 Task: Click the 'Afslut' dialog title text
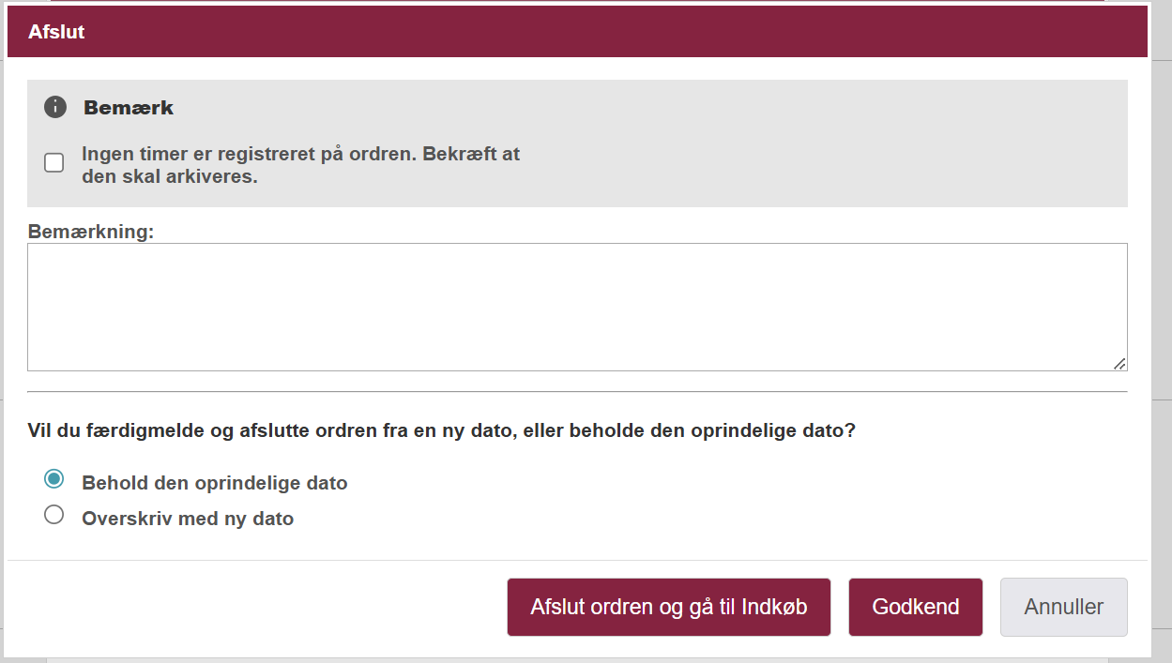56,32
